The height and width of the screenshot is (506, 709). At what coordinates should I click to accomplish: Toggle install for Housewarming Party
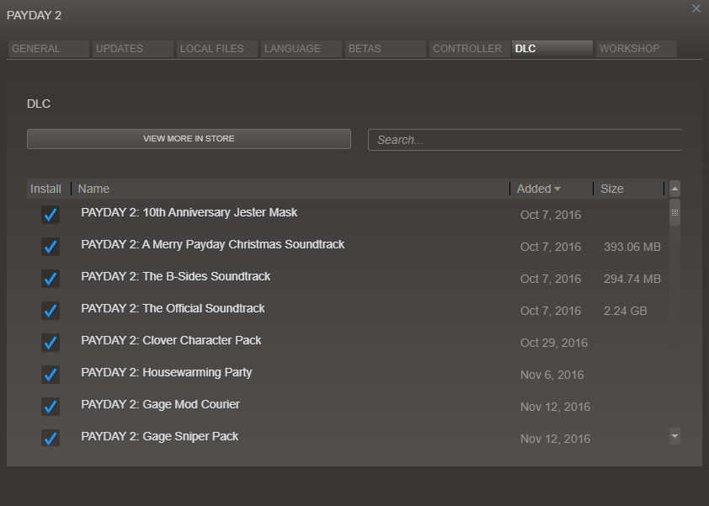point(50,375)
